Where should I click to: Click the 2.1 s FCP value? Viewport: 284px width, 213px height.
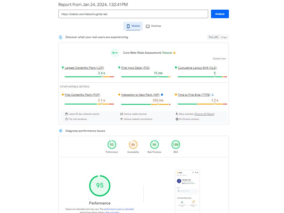[101, 100]
